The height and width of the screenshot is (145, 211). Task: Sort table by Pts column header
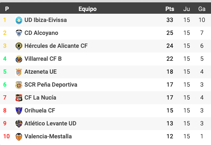click(x=170, y=9)
